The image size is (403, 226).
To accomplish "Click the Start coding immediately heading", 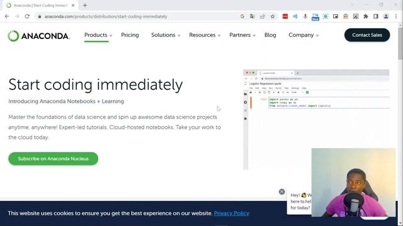I will pyautogui.click(x=95, y=85).
